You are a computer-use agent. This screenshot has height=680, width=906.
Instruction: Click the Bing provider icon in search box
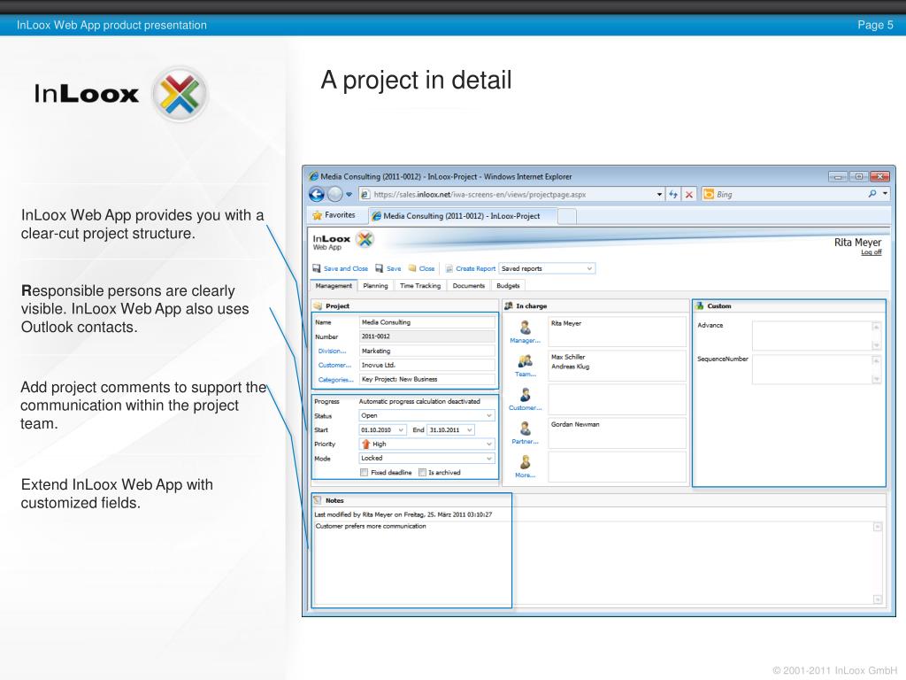[709, 194]
